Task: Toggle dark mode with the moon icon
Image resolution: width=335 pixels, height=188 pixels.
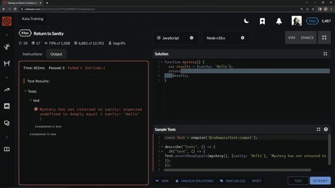Action: pos(247,21)
